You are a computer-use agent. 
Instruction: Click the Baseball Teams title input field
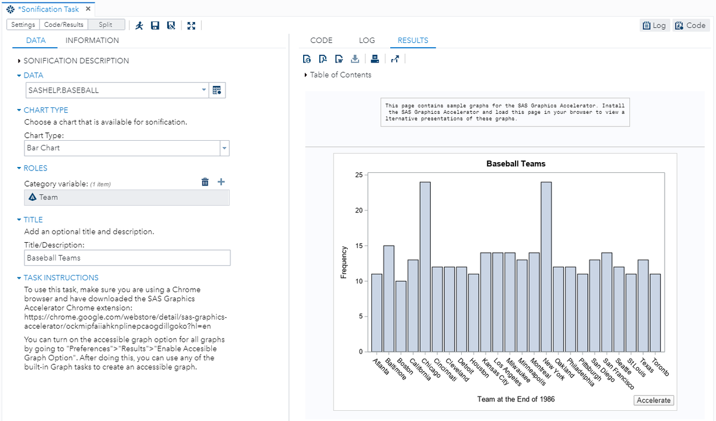pyautogui.click(x=127, y=258)
